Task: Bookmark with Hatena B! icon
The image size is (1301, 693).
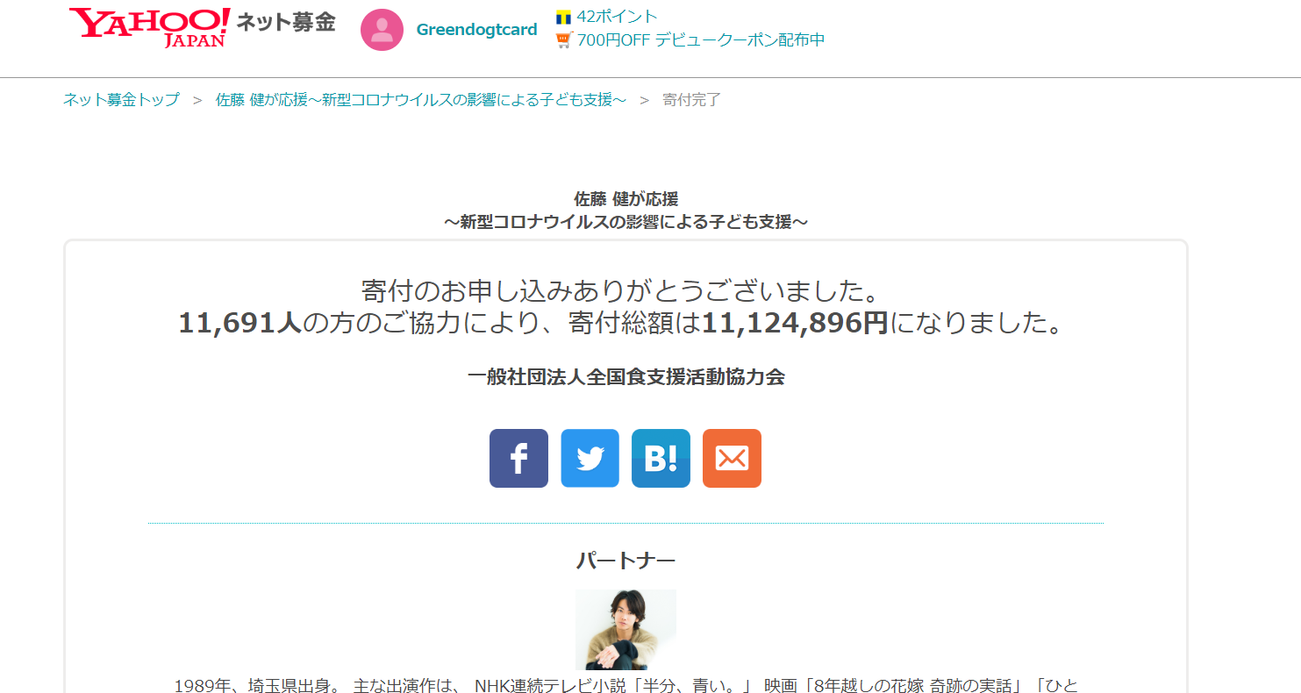Action: coord(661,458)
